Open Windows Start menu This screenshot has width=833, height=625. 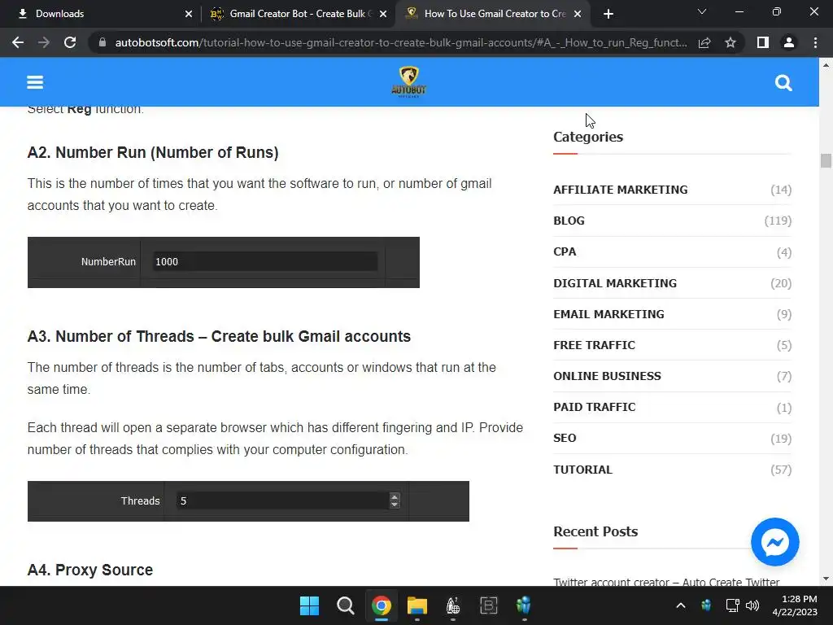pyautogui.click(x=309, y=605)
